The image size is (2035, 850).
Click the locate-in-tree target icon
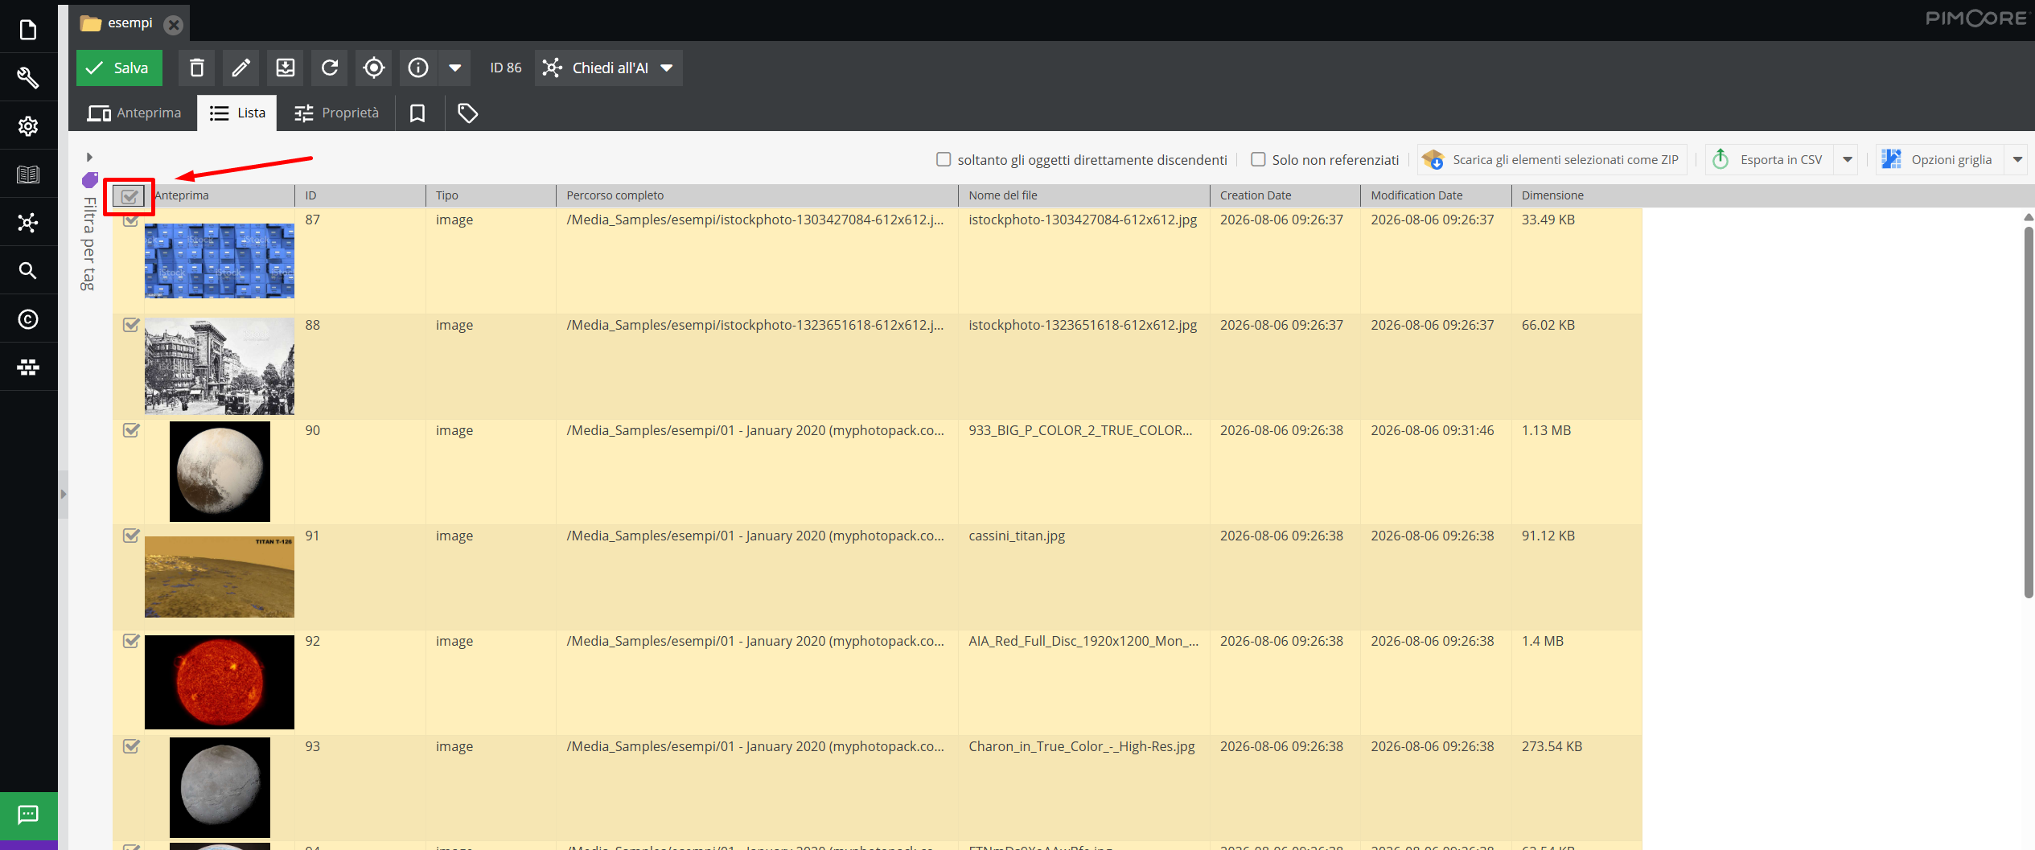pyautogui.click(x=374, y=68)
